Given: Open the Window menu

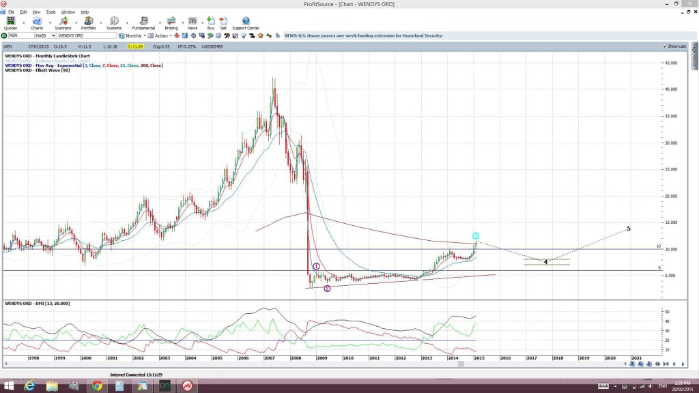Looking at the screenshot, I should tap(68, 12).
